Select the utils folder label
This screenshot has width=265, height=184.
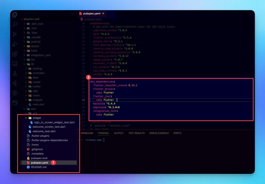pos(35,91)
